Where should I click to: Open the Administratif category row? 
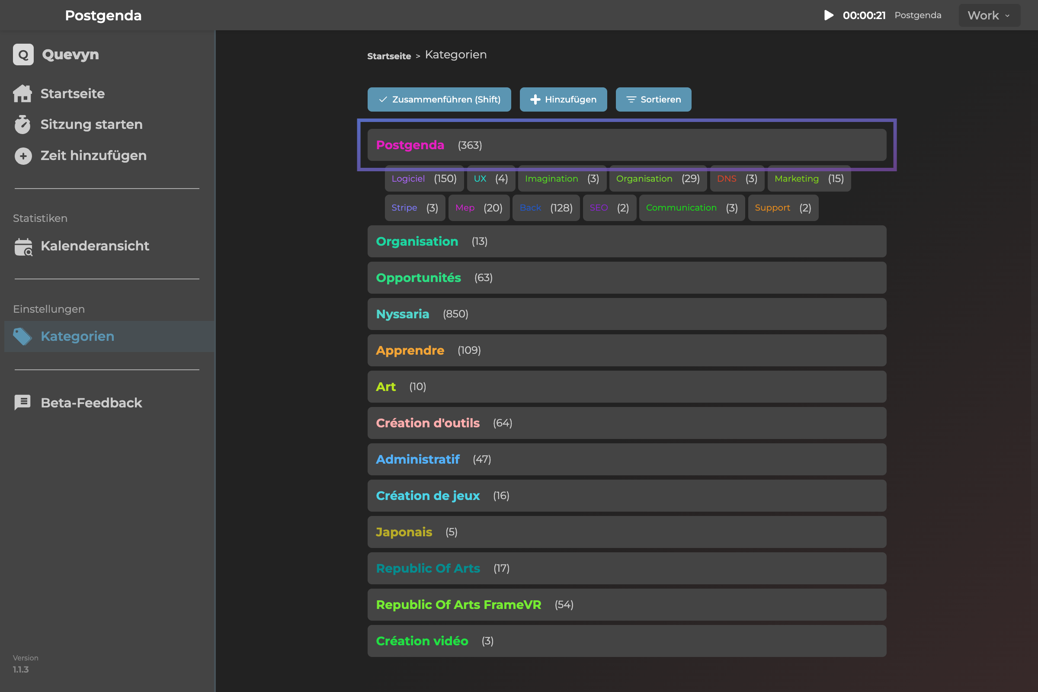tap(627, 459)
